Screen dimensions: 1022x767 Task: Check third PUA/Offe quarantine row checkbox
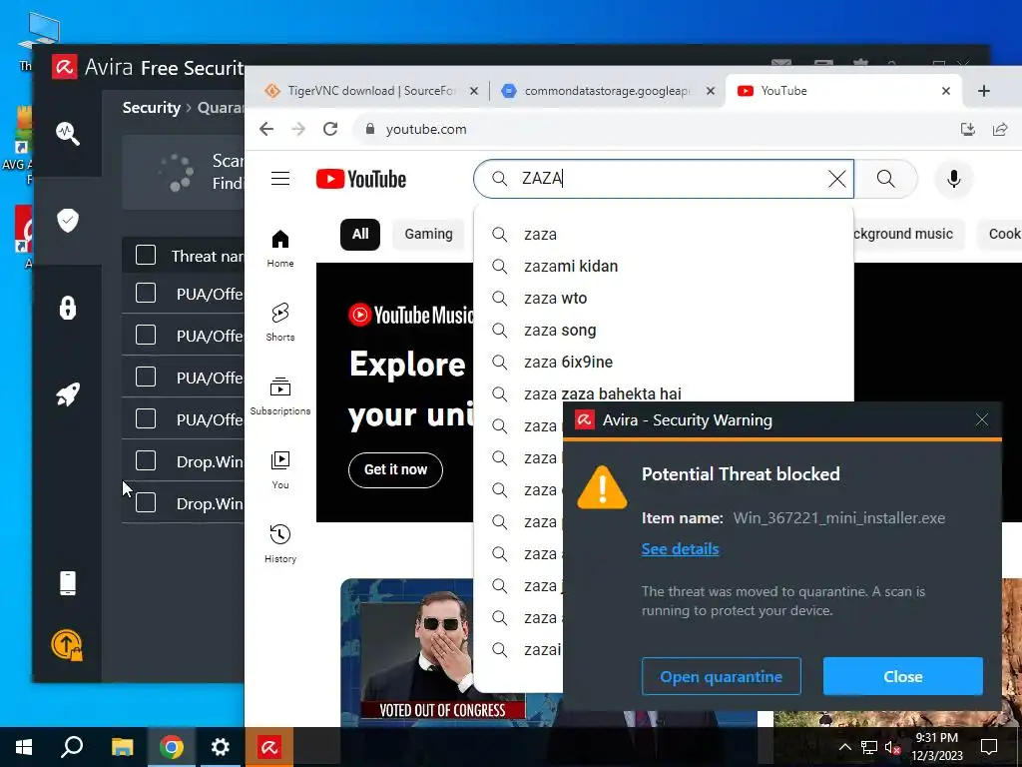coord(146,377)
